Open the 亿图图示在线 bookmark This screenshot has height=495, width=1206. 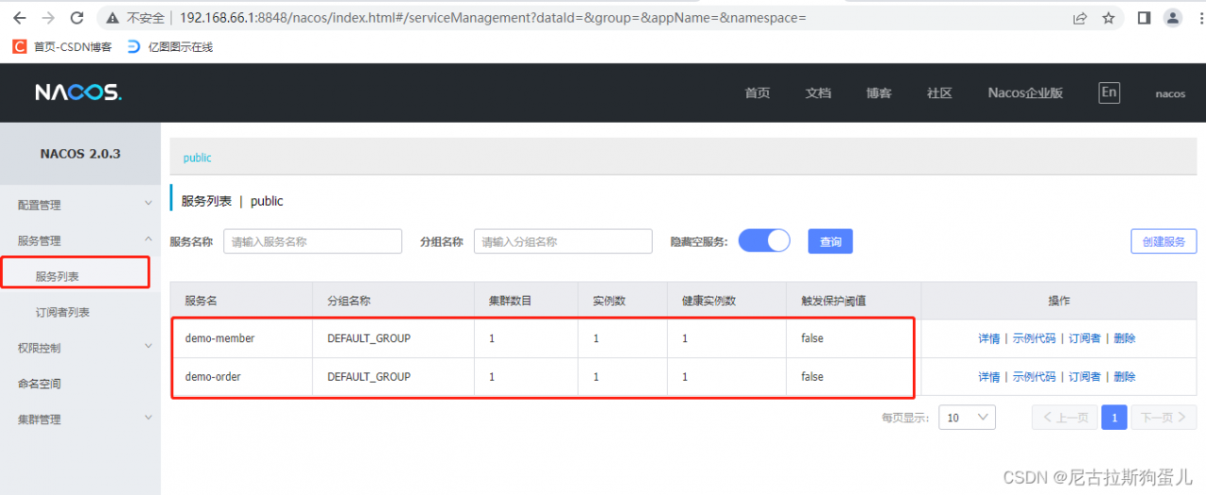170,46
